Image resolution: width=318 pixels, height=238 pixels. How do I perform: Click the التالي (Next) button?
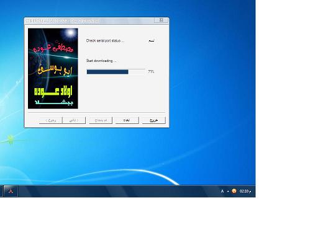point(74,120)
